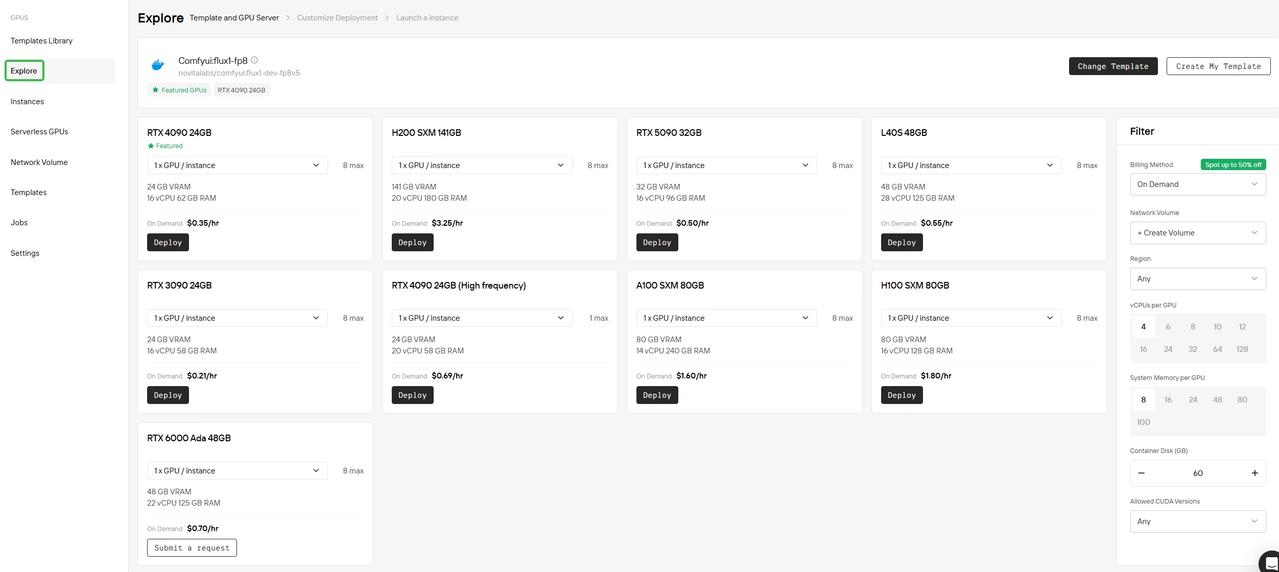Expand GPU count dropdown for RTX 3090 24GB

(238, 318)
